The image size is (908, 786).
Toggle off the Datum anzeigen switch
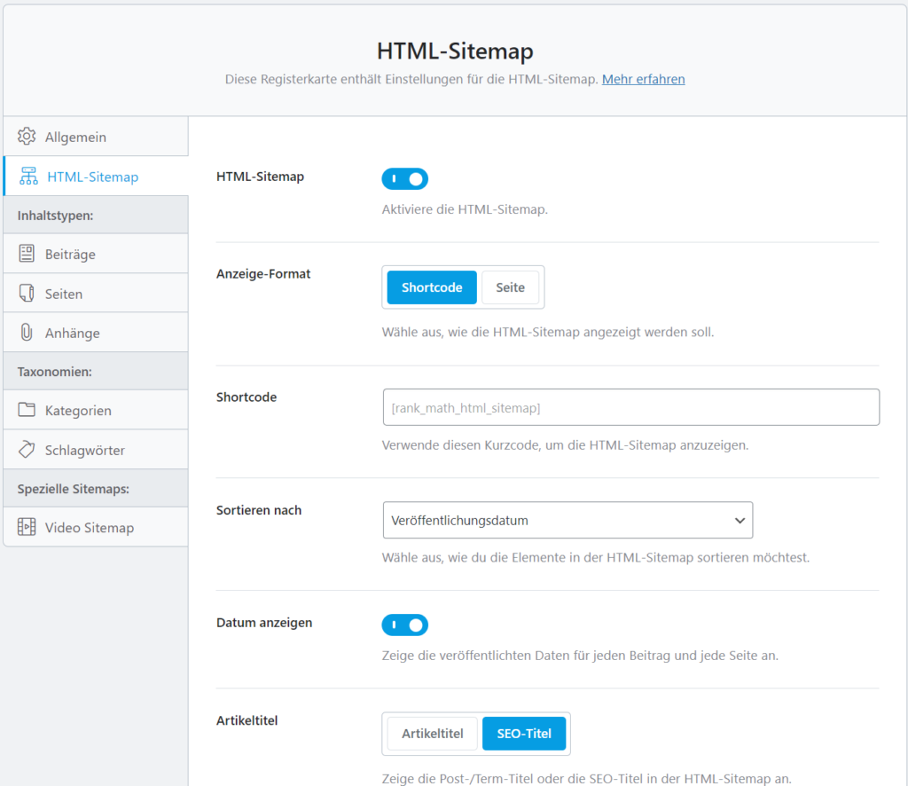(x=405, y=625)
